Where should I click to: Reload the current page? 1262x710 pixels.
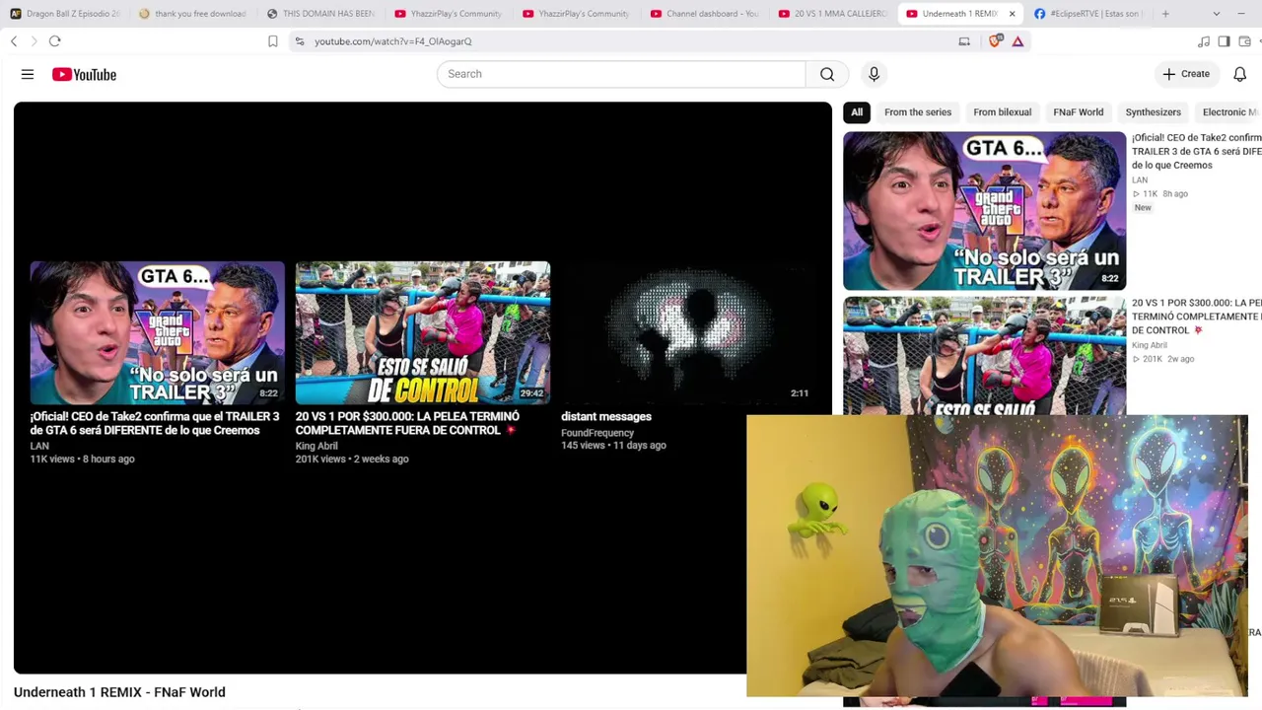point(55,41)
